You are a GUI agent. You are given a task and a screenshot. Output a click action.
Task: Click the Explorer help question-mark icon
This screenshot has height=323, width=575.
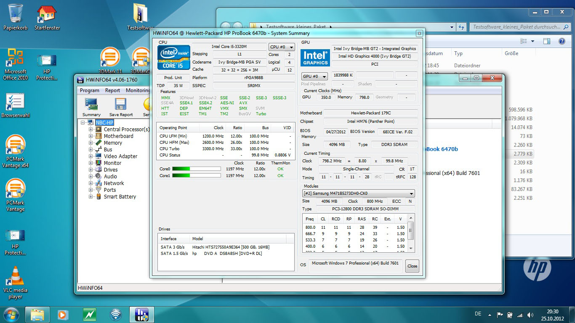[562, 41]
